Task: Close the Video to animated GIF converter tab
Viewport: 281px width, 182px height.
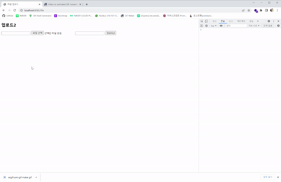Action: pos(80,4)
